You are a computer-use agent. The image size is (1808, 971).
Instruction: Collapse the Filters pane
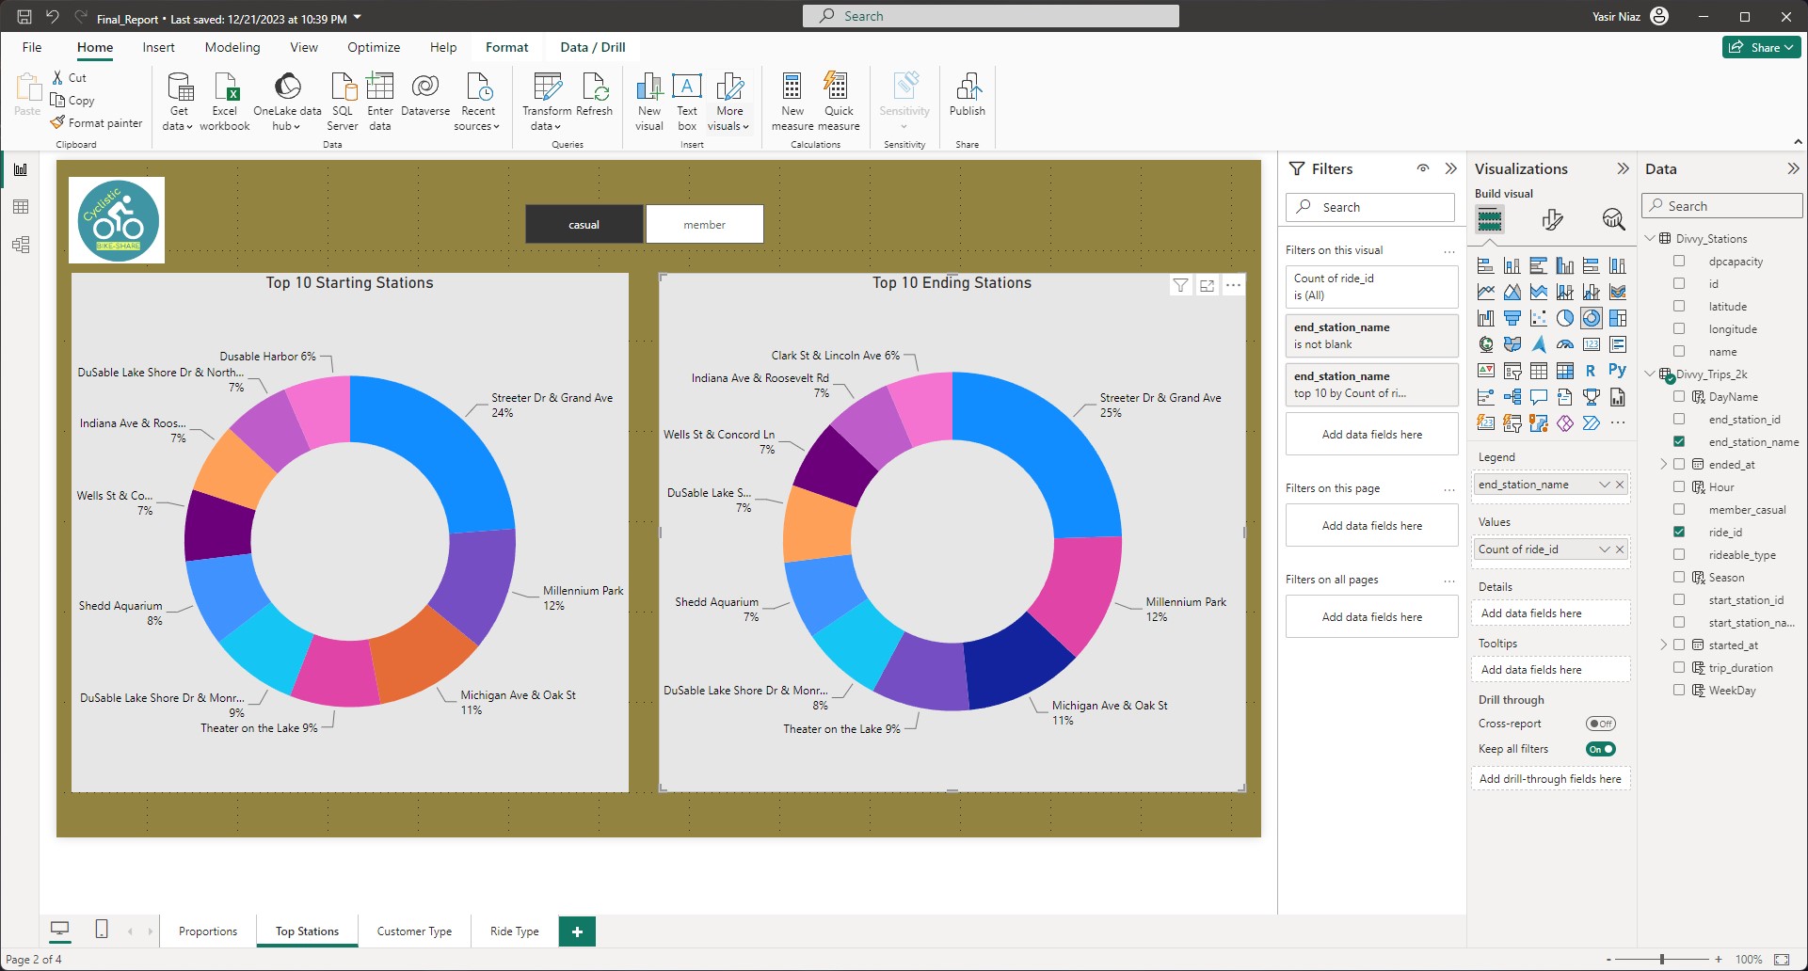pyautogui.click(x=1450, y=168)
